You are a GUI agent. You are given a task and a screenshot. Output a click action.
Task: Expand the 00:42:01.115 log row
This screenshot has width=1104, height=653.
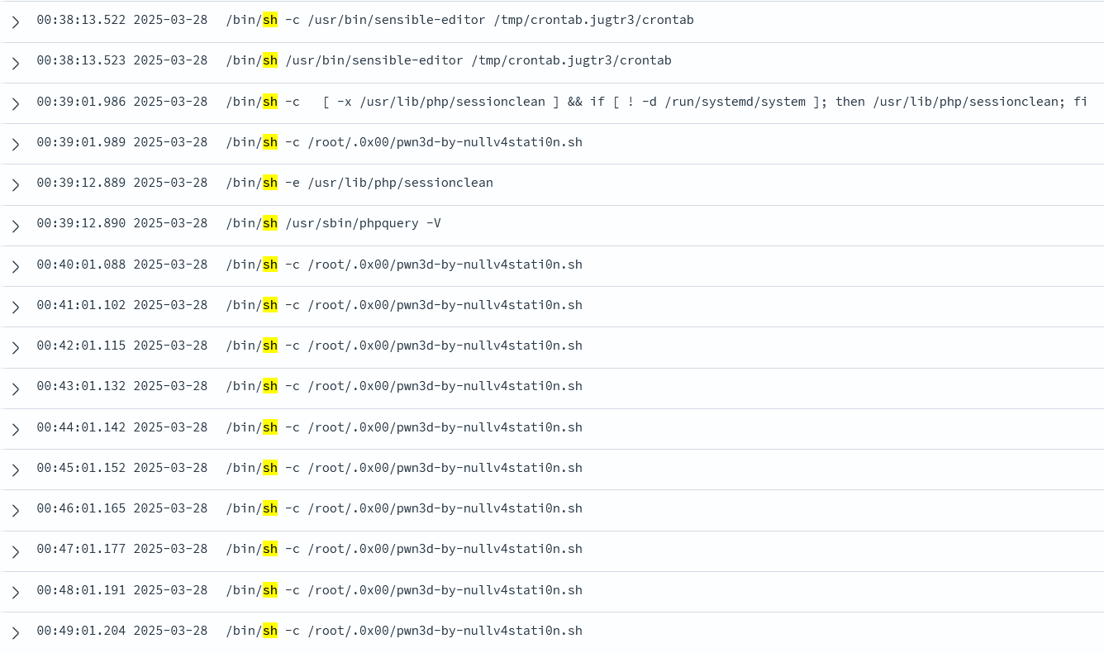click(15, 347)
